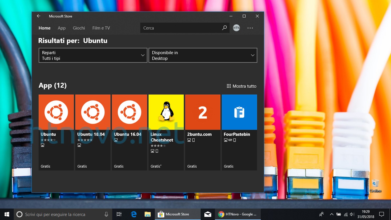Click the Gratis price under FourPastebin
This screenshot has width=391, height=220.
coord(229,166)
